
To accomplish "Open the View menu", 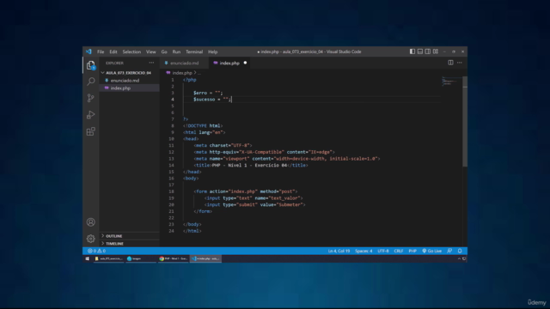I will tap(151, 51).
